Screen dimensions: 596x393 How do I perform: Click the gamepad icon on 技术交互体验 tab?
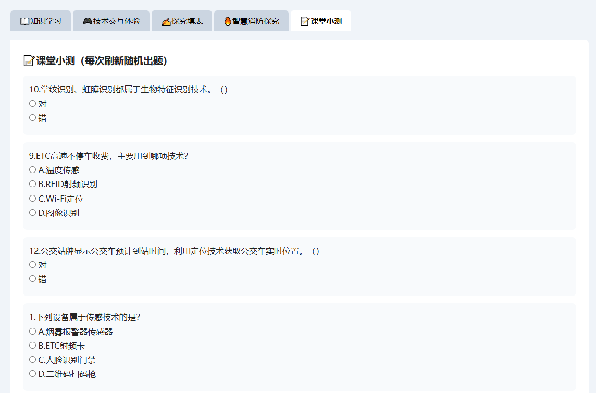point(88,21)
